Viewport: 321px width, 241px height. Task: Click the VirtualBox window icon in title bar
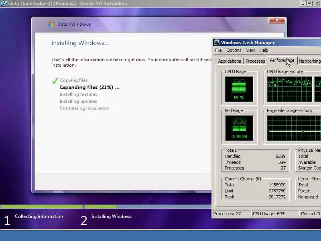[x=4, y=3]
